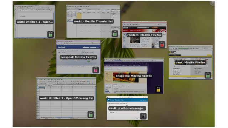Select the work Untitled 1 Open... window thumbnail
The width and height of the screenshot is (228, 128).
point(35,22)
